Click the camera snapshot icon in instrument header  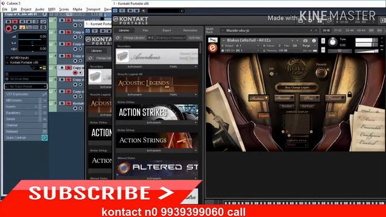pos(305,40)
